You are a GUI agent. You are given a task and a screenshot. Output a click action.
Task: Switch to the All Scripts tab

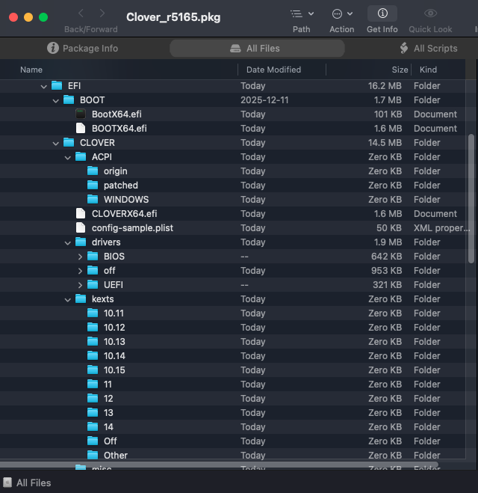(x=429, y=48)
